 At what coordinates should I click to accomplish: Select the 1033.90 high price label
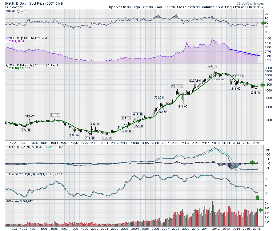[177, 86]
